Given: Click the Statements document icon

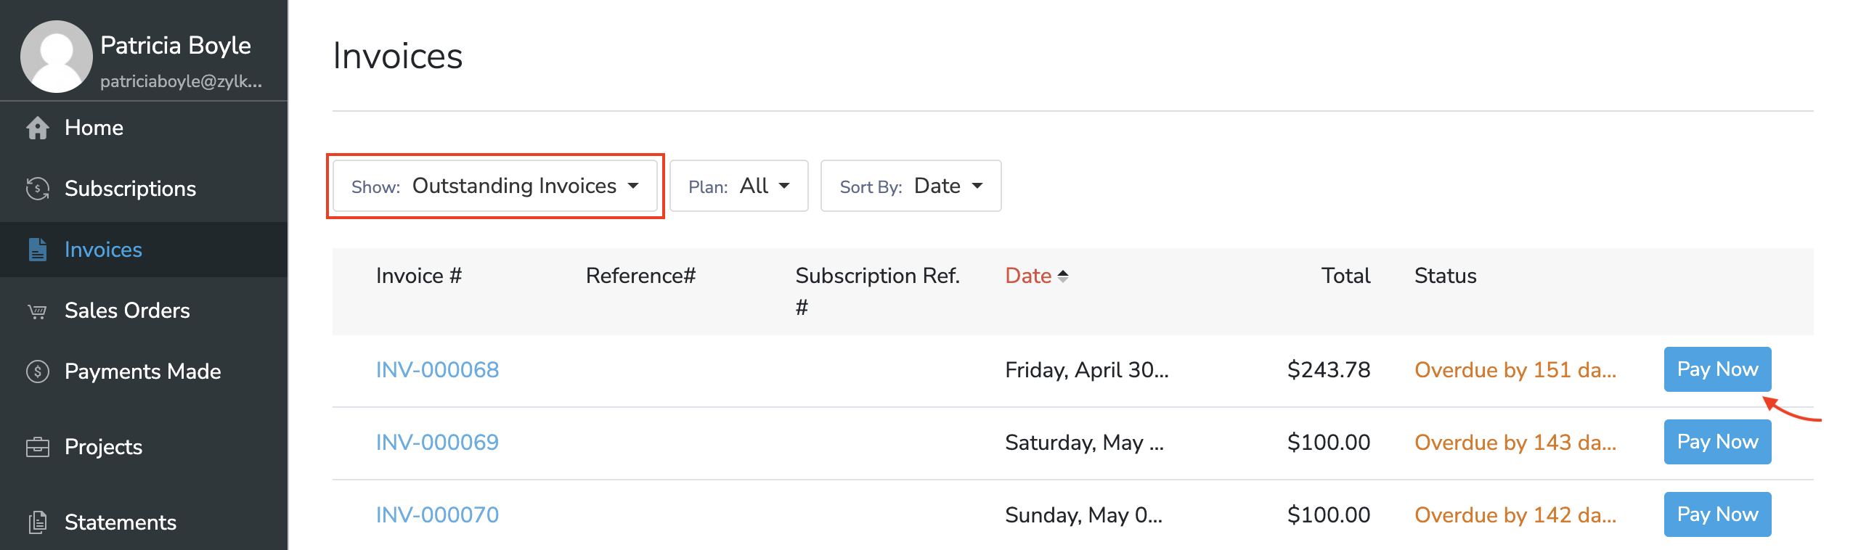Looking at the screenshot, I should point(38,522).
